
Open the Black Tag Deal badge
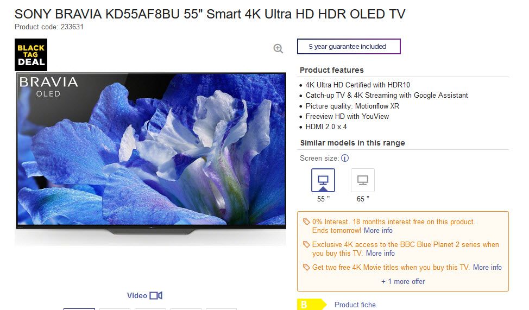tap(31, 55)
